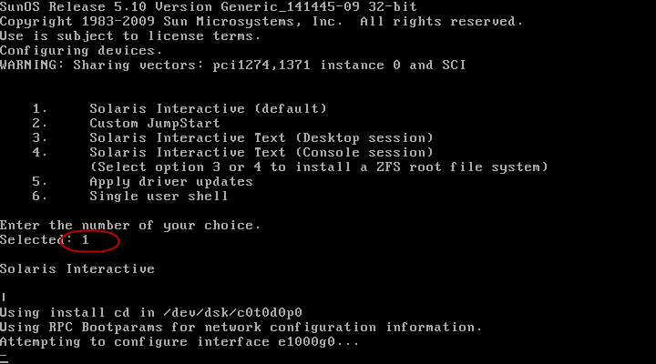Click the install cd path /dev/dsk/c0t0d0p0
The height and width of the screenshot is (364, 656).
pos(232,313)
